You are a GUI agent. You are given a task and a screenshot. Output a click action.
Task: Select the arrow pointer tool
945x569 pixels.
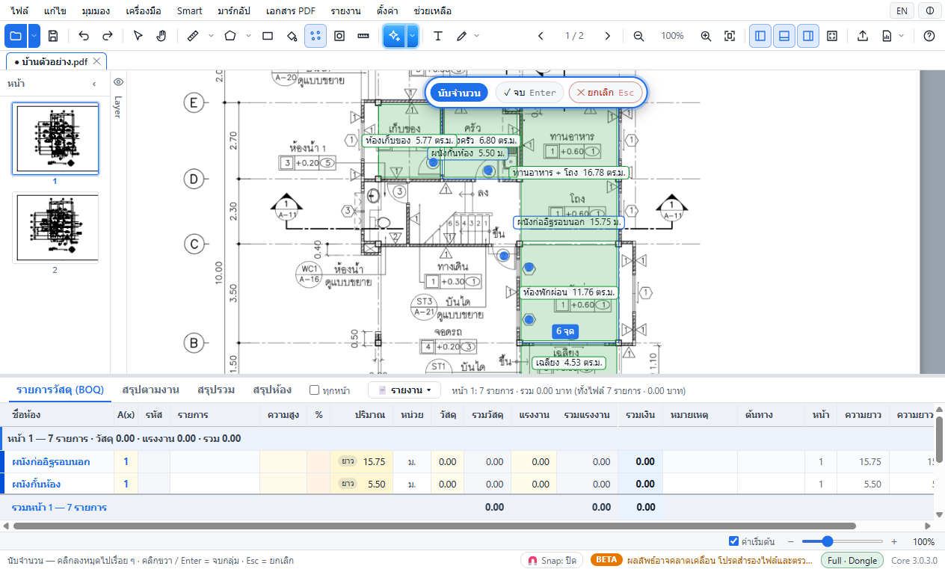pos(138,36)
